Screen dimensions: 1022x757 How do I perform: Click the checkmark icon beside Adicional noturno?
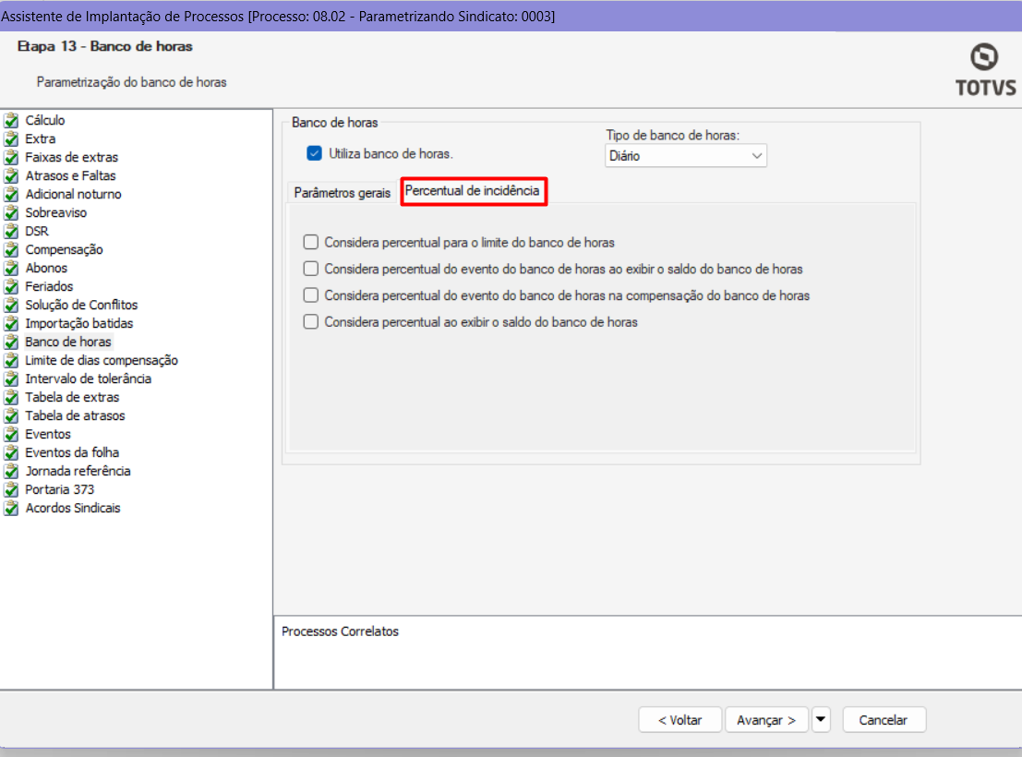pyautogui.click(x=11, y=194)
